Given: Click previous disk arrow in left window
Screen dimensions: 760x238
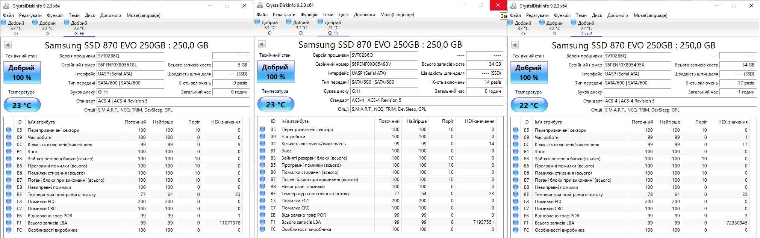Looking at the screenshot, I should click(8, 45).
